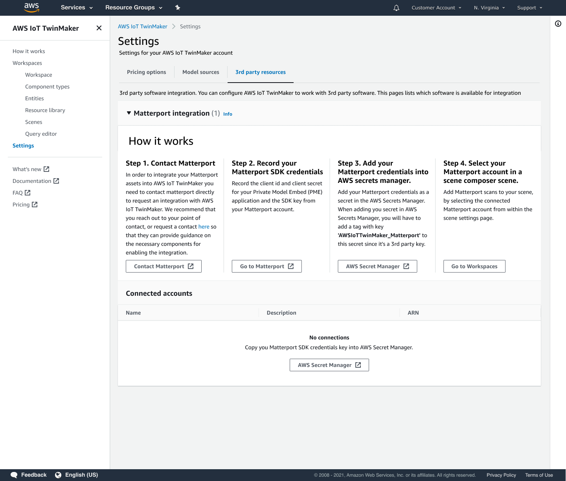Click the external link icon beside Documentation

(x=57, y=181)
